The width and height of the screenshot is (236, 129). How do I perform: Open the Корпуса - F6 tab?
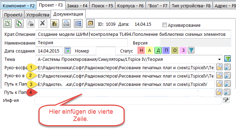[x=130, y=6]
